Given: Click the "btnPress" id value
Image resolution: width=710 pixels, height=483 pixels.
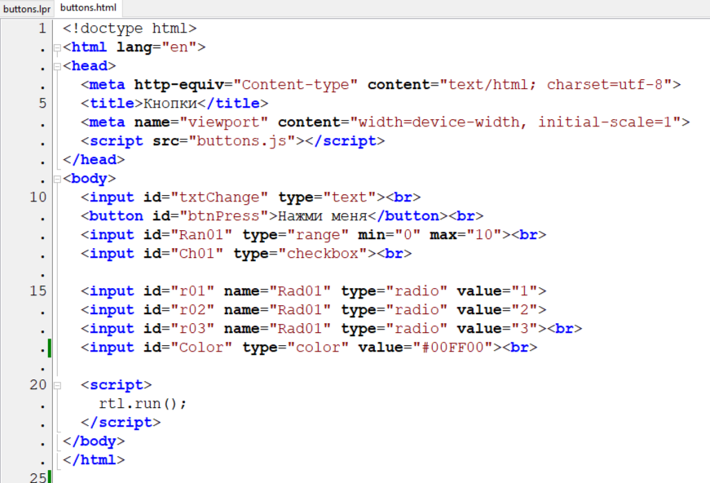Looking at the screenshot, I should coord(223,216).
